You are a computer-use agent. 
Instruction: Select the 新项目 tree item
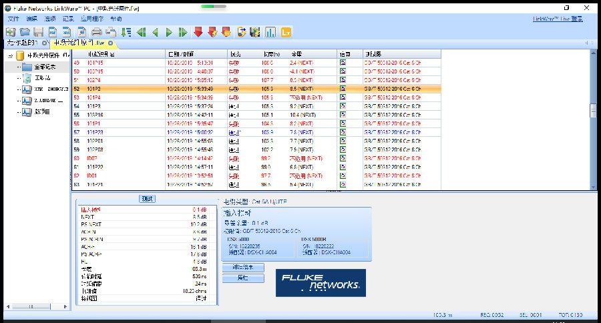tap(42, 112)
